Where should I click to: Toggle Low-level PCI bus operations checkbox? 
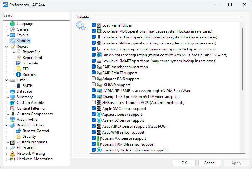coord(93,37)
